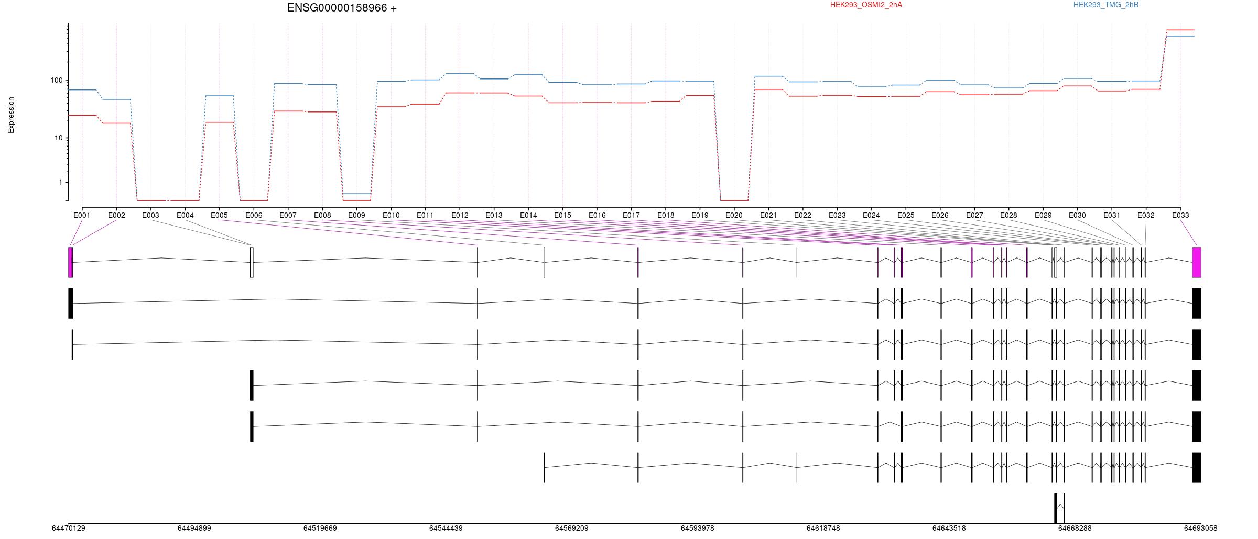Click genomic coordinate 64668288
The image size is (1258, 539).
(x=1075, y=528)
